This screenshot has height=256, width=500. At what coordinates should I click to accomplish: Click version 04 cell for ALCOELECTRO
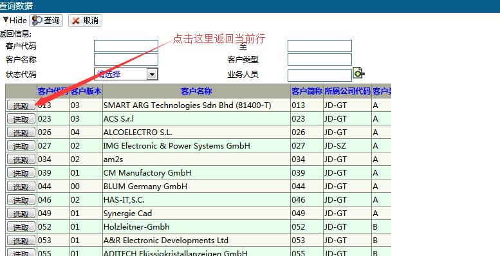pyautogui.click(x=75, y=132)
